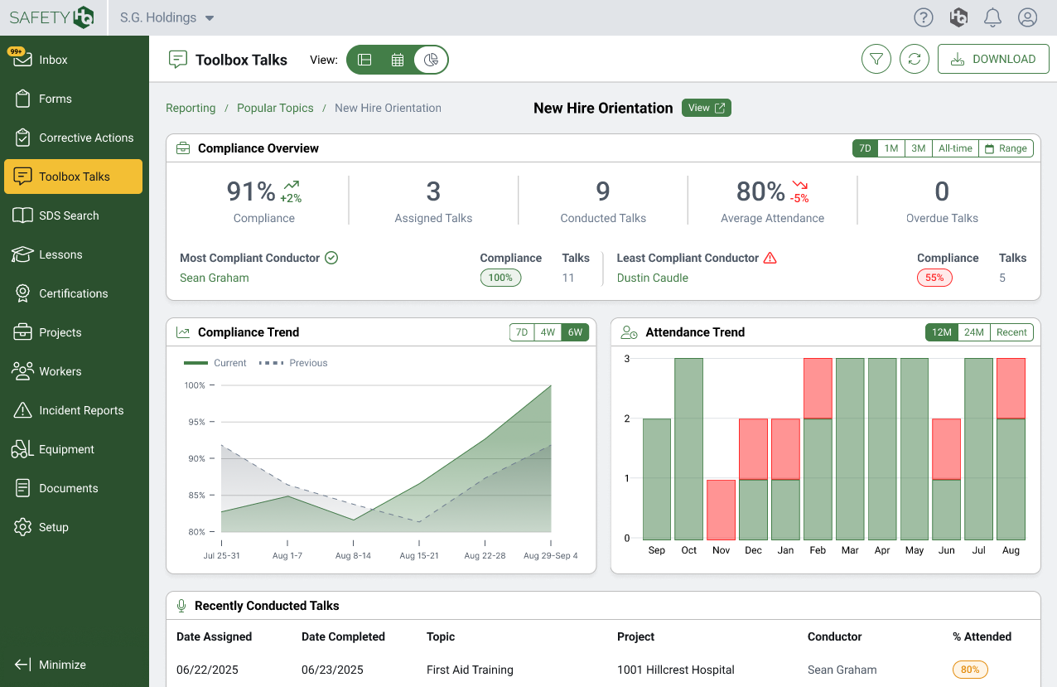Switch to chart reporting view icon
1057x687 pixels.
click(431, 60)
